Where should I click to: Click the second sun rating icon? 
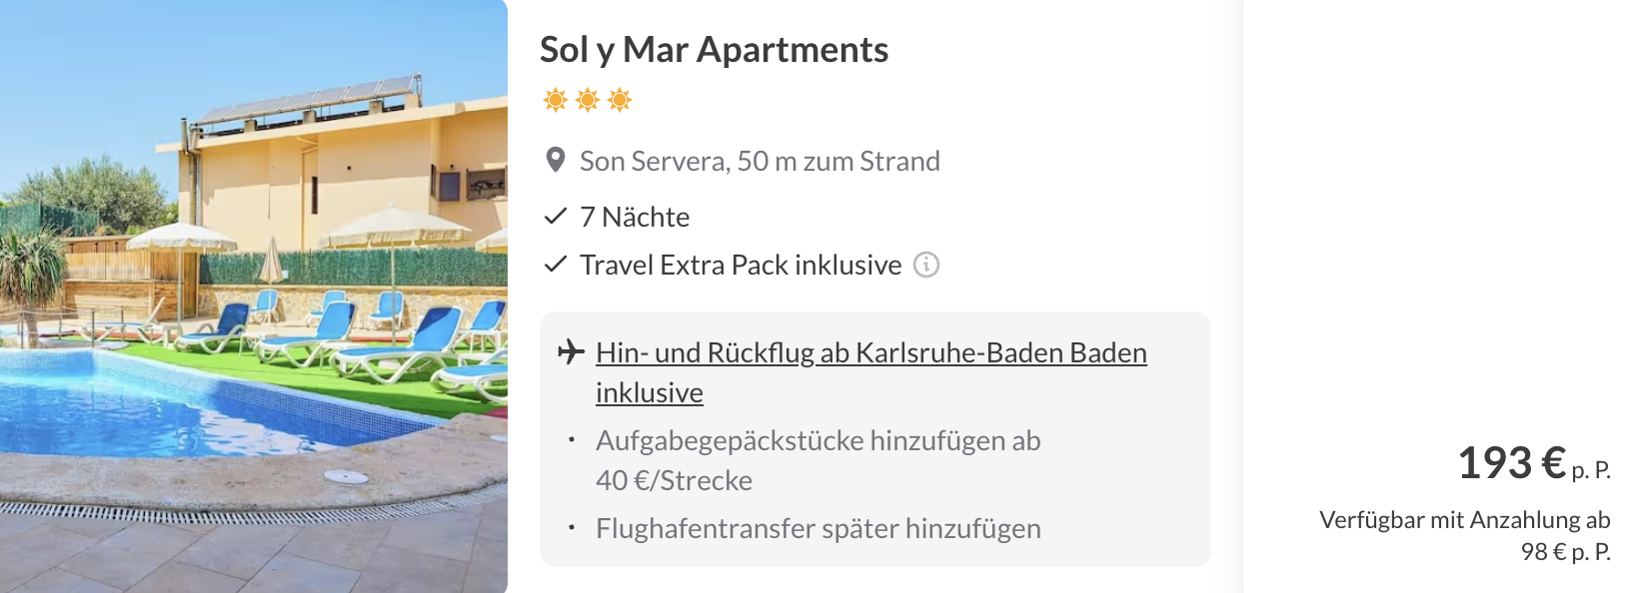click(x=588, y=100)
